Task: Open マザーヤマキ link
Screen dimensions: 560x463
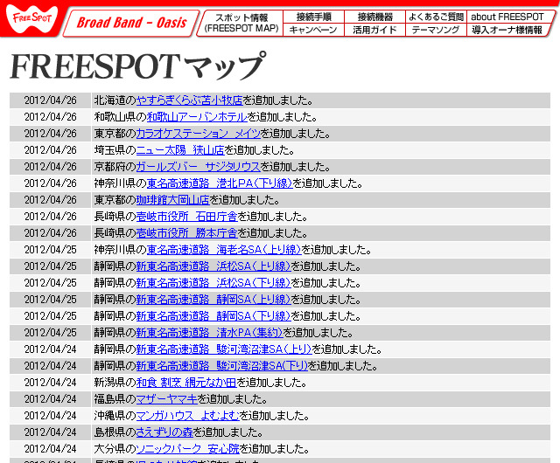Action: tap(167, 399)
